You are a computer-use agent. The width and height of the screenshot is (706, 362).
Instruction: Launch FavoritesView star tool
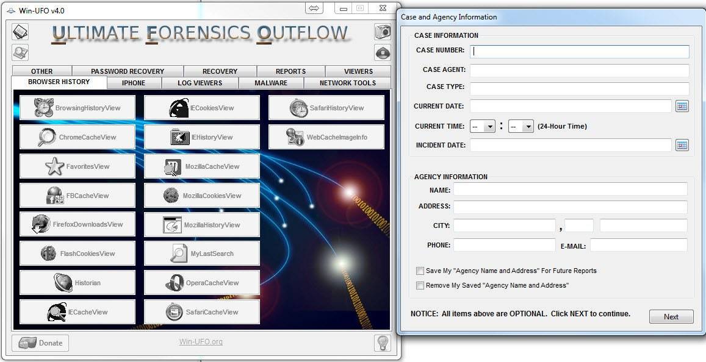coord(77,166)
